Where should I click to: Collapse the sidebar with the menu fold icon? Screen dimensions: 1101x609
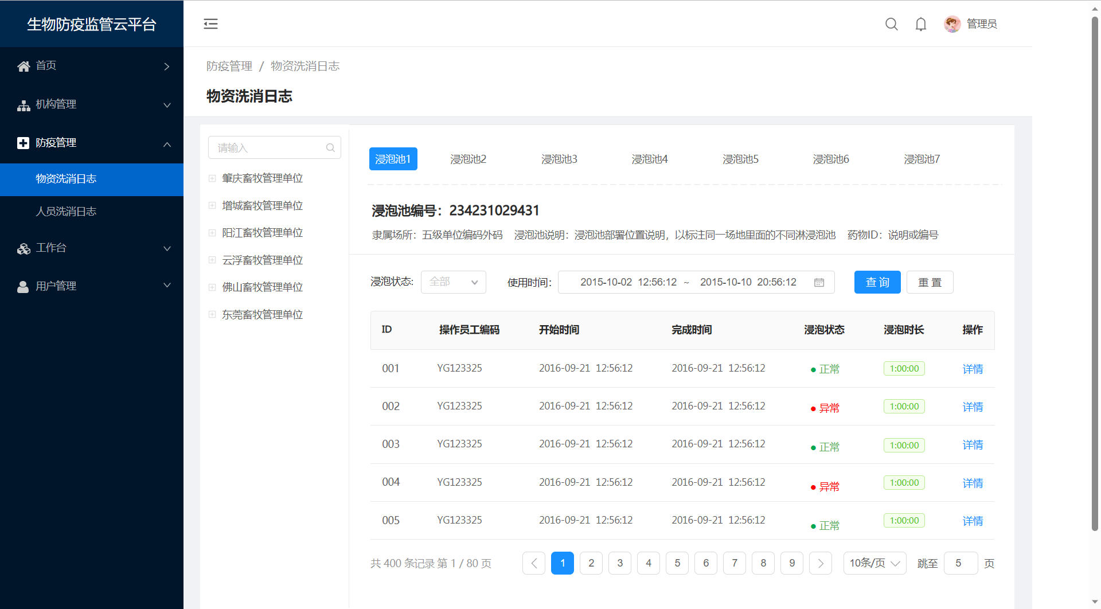tap(210, 24)
